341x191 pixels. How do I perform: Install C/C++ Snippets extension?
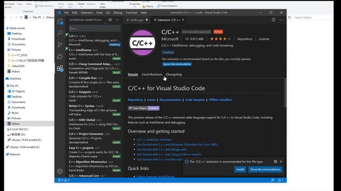pos(116,100)
